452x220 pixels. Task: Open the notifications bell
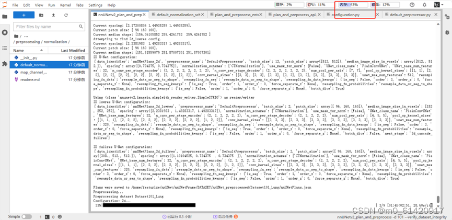[424, 5]
